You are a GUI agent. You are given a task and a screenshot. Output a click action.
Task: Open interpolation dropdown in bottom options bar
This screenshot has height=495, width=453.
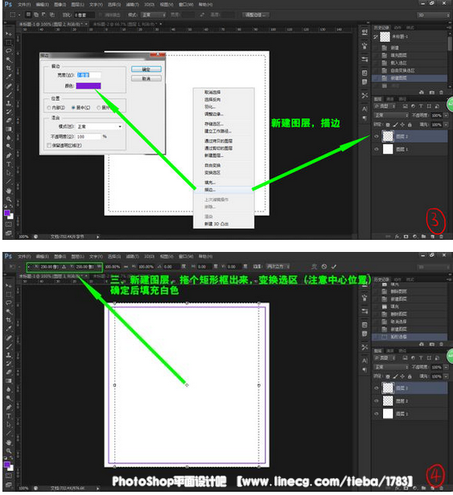click(x=278, y=266)
